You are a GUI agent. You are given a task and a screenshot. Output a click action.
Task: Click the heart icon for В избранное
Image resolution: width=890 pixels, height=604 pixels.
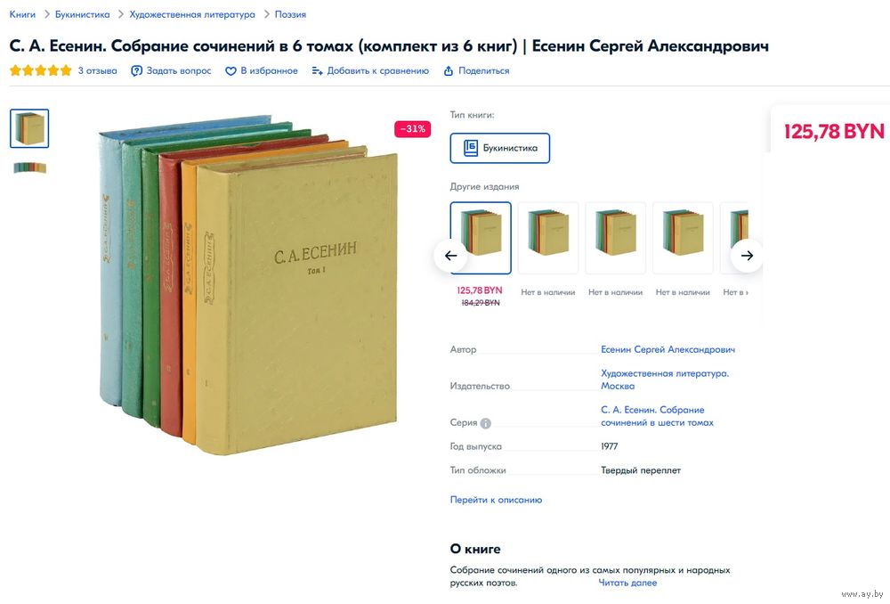coord(231,71)
